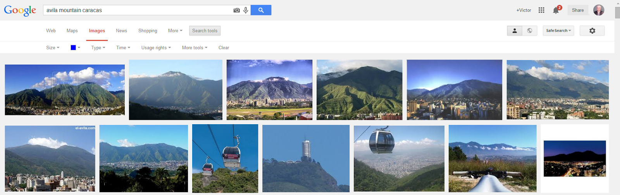The width and height of the screenshot is (620, 195).
Task: Toggle the Search tools button
Action: pos(205,31)
